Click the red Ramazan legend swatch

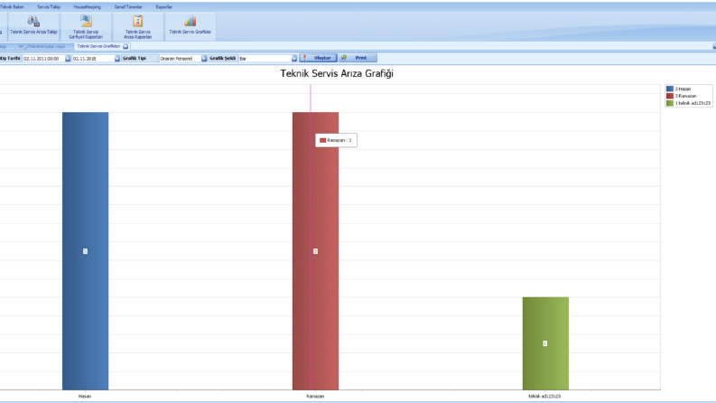click(x=669, y=96)
